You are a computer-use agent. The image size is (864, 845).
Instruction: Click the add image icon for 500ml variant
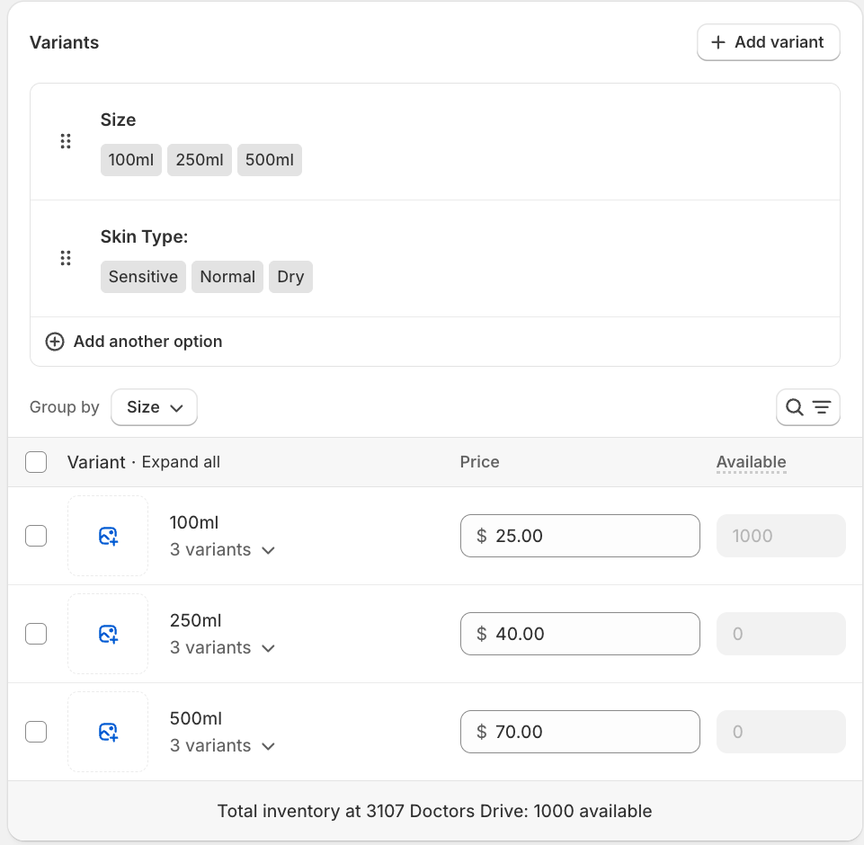(x=108, y=732)
